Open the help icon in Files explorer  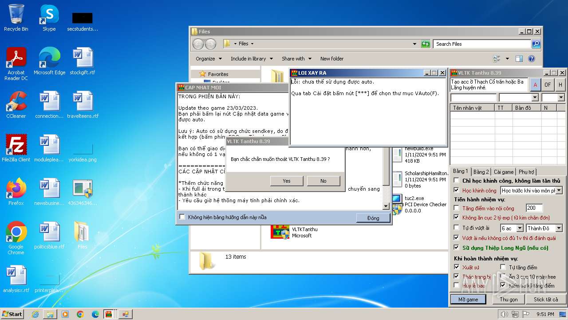tap(532, 59)
